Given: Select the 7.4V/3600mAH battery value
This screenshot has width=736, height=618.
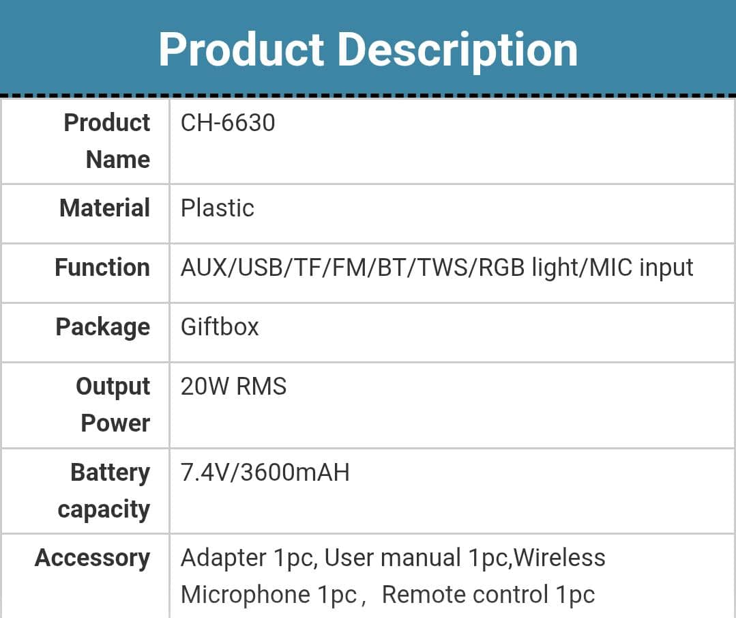Looking at the screenshot, I should click(x=265, y=473).
